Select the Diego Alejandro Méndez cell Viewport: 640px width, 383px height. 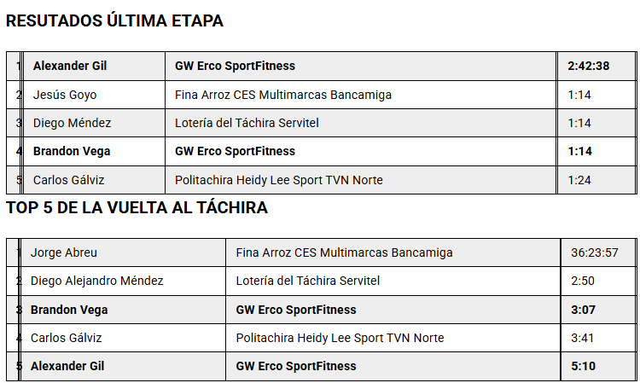click(96, 281)
